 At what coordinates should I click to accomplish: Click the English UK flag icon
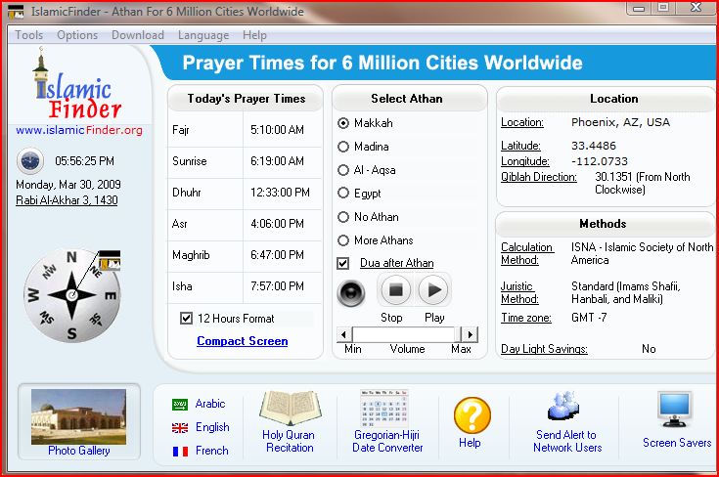tap(180, 427)
